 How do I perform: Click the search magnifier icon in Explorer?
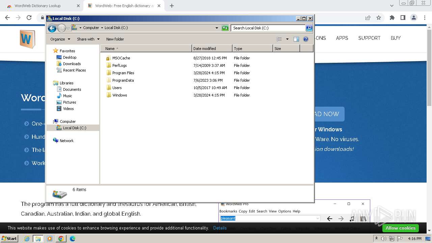[x=309, y=28]
